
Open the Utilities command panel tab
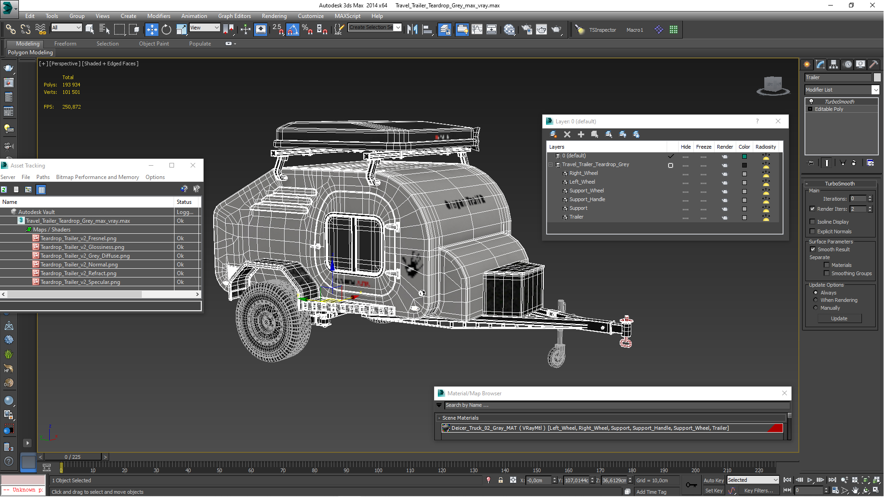click(x=874, y=64)
